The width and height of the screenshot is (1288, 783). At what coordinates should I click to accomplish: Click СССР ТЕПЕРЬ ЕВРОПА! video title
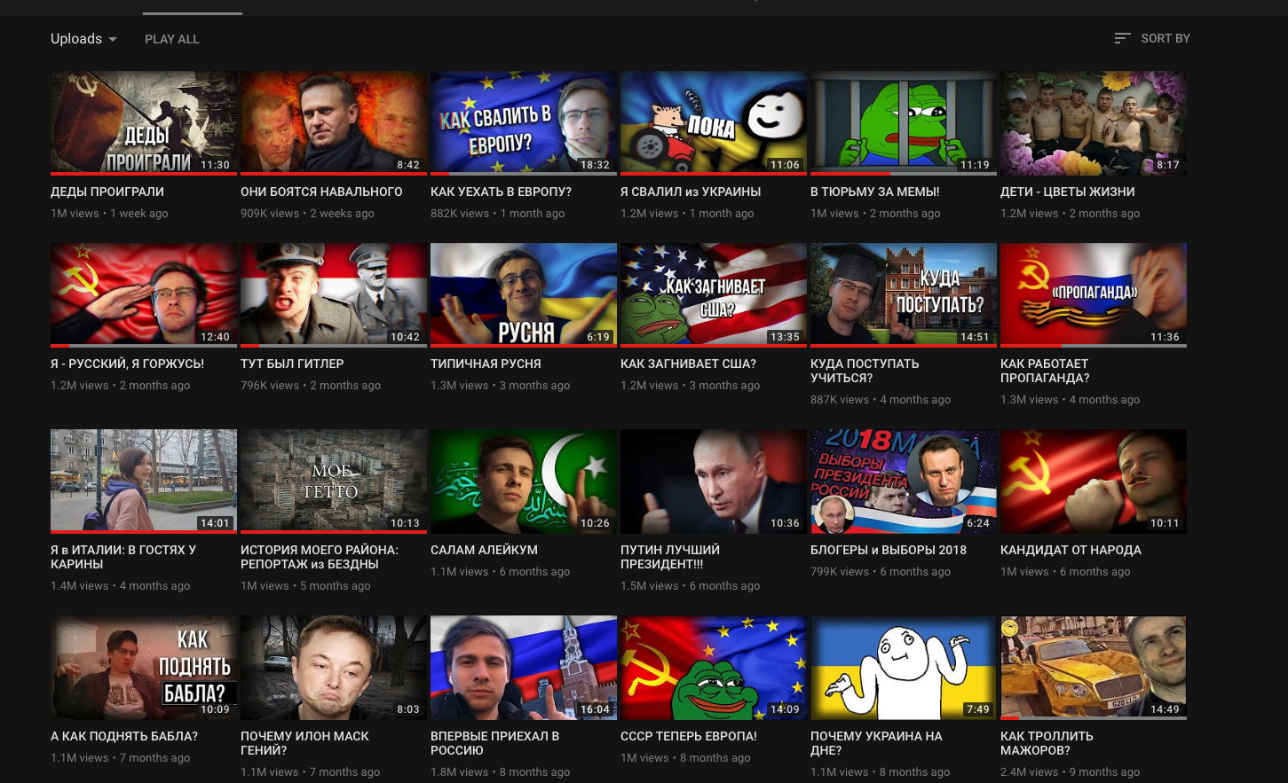point(689,736)
